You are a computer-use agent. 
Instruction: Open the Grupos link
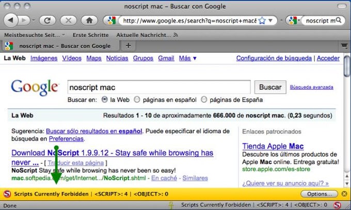click(x=143, y=58)
